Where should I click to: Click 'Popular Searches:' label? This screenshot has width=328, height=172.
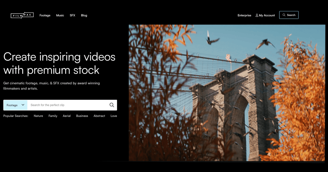pyautogui.click(x=16, y=116)
